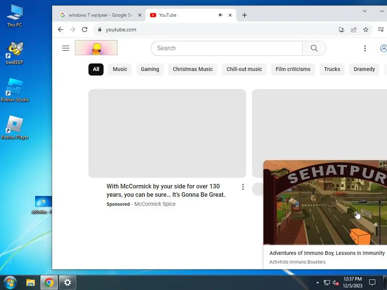Click the YouTube Search input field
Screen dimensions: 387x290
click(x=227, y=48)
